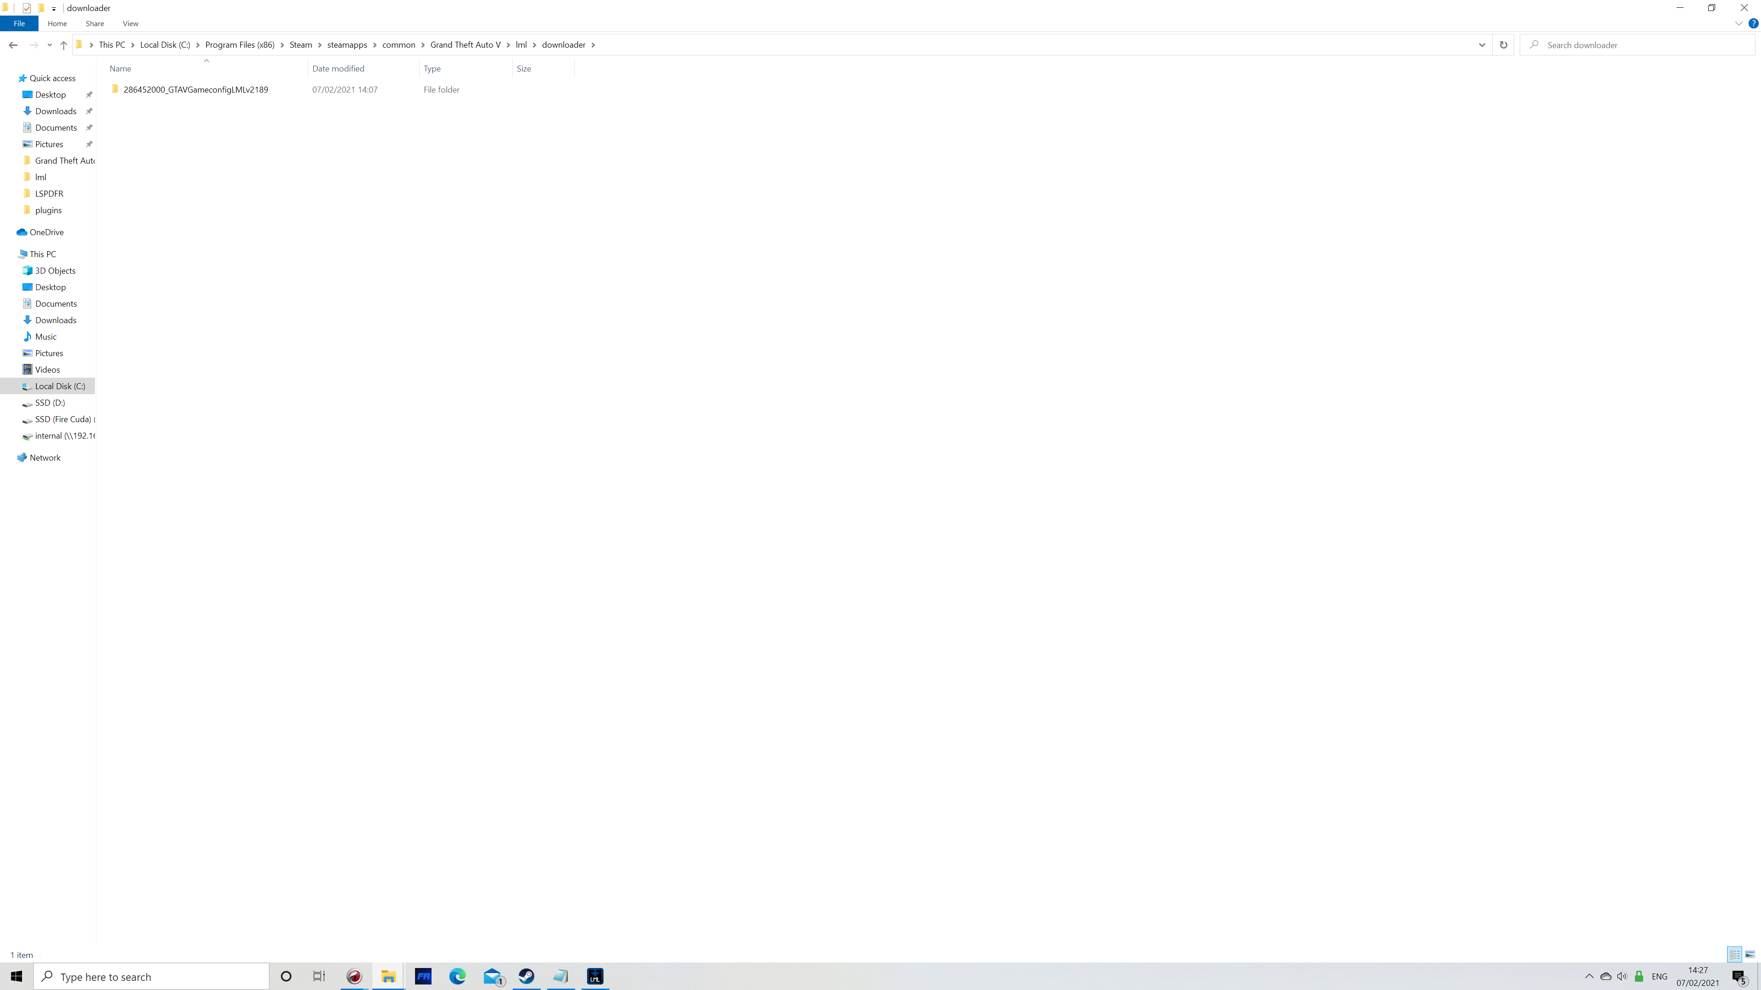The width and height of the screenshot is (1761, 990).
Task: Open the Mail app taskbar icon
Action: [492, 976]
